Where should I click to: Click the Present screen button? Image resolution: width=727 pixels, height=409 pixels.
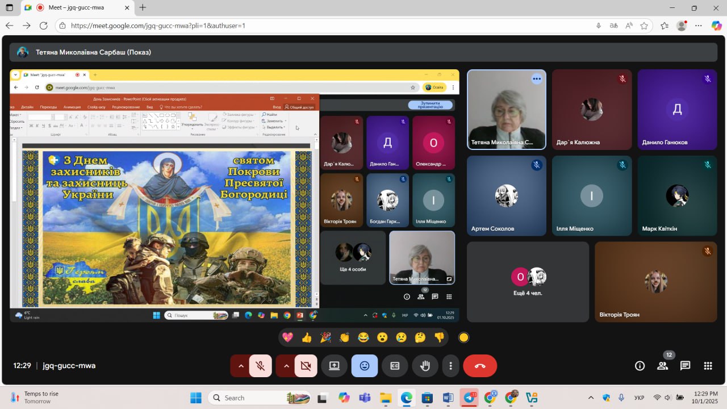[334, 366]
